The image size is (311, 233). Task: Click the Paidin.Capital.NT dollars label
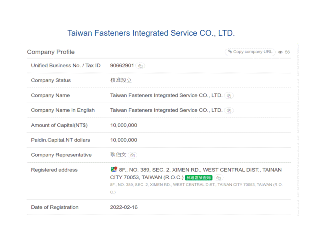pos(61,140)
